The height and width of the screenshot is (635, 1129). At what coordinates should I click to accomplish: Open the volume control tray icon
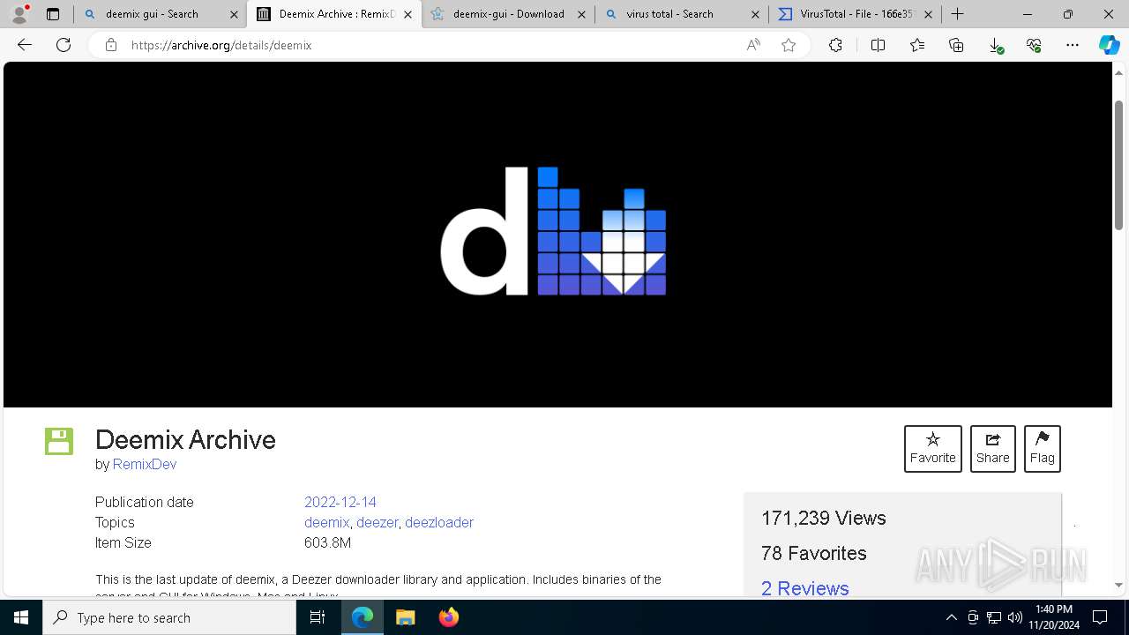coord(1014,617)
